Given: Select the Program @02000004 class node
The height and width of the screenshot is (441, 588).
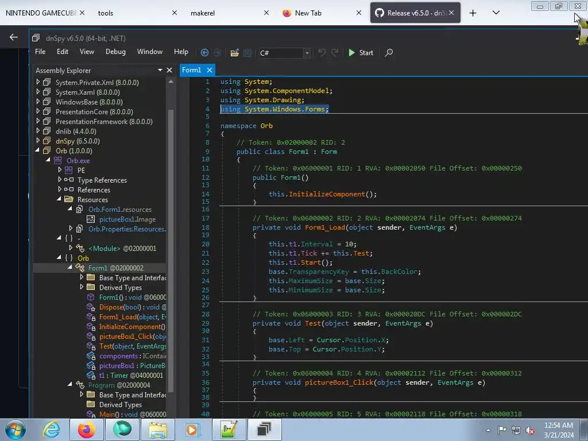Looking at the screenshot, I should coord(119,385).
